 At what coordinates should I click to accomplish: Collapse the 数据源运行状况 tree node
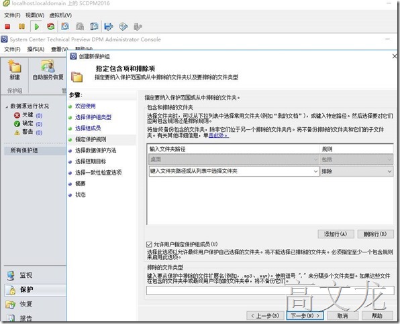pos(7,106)
